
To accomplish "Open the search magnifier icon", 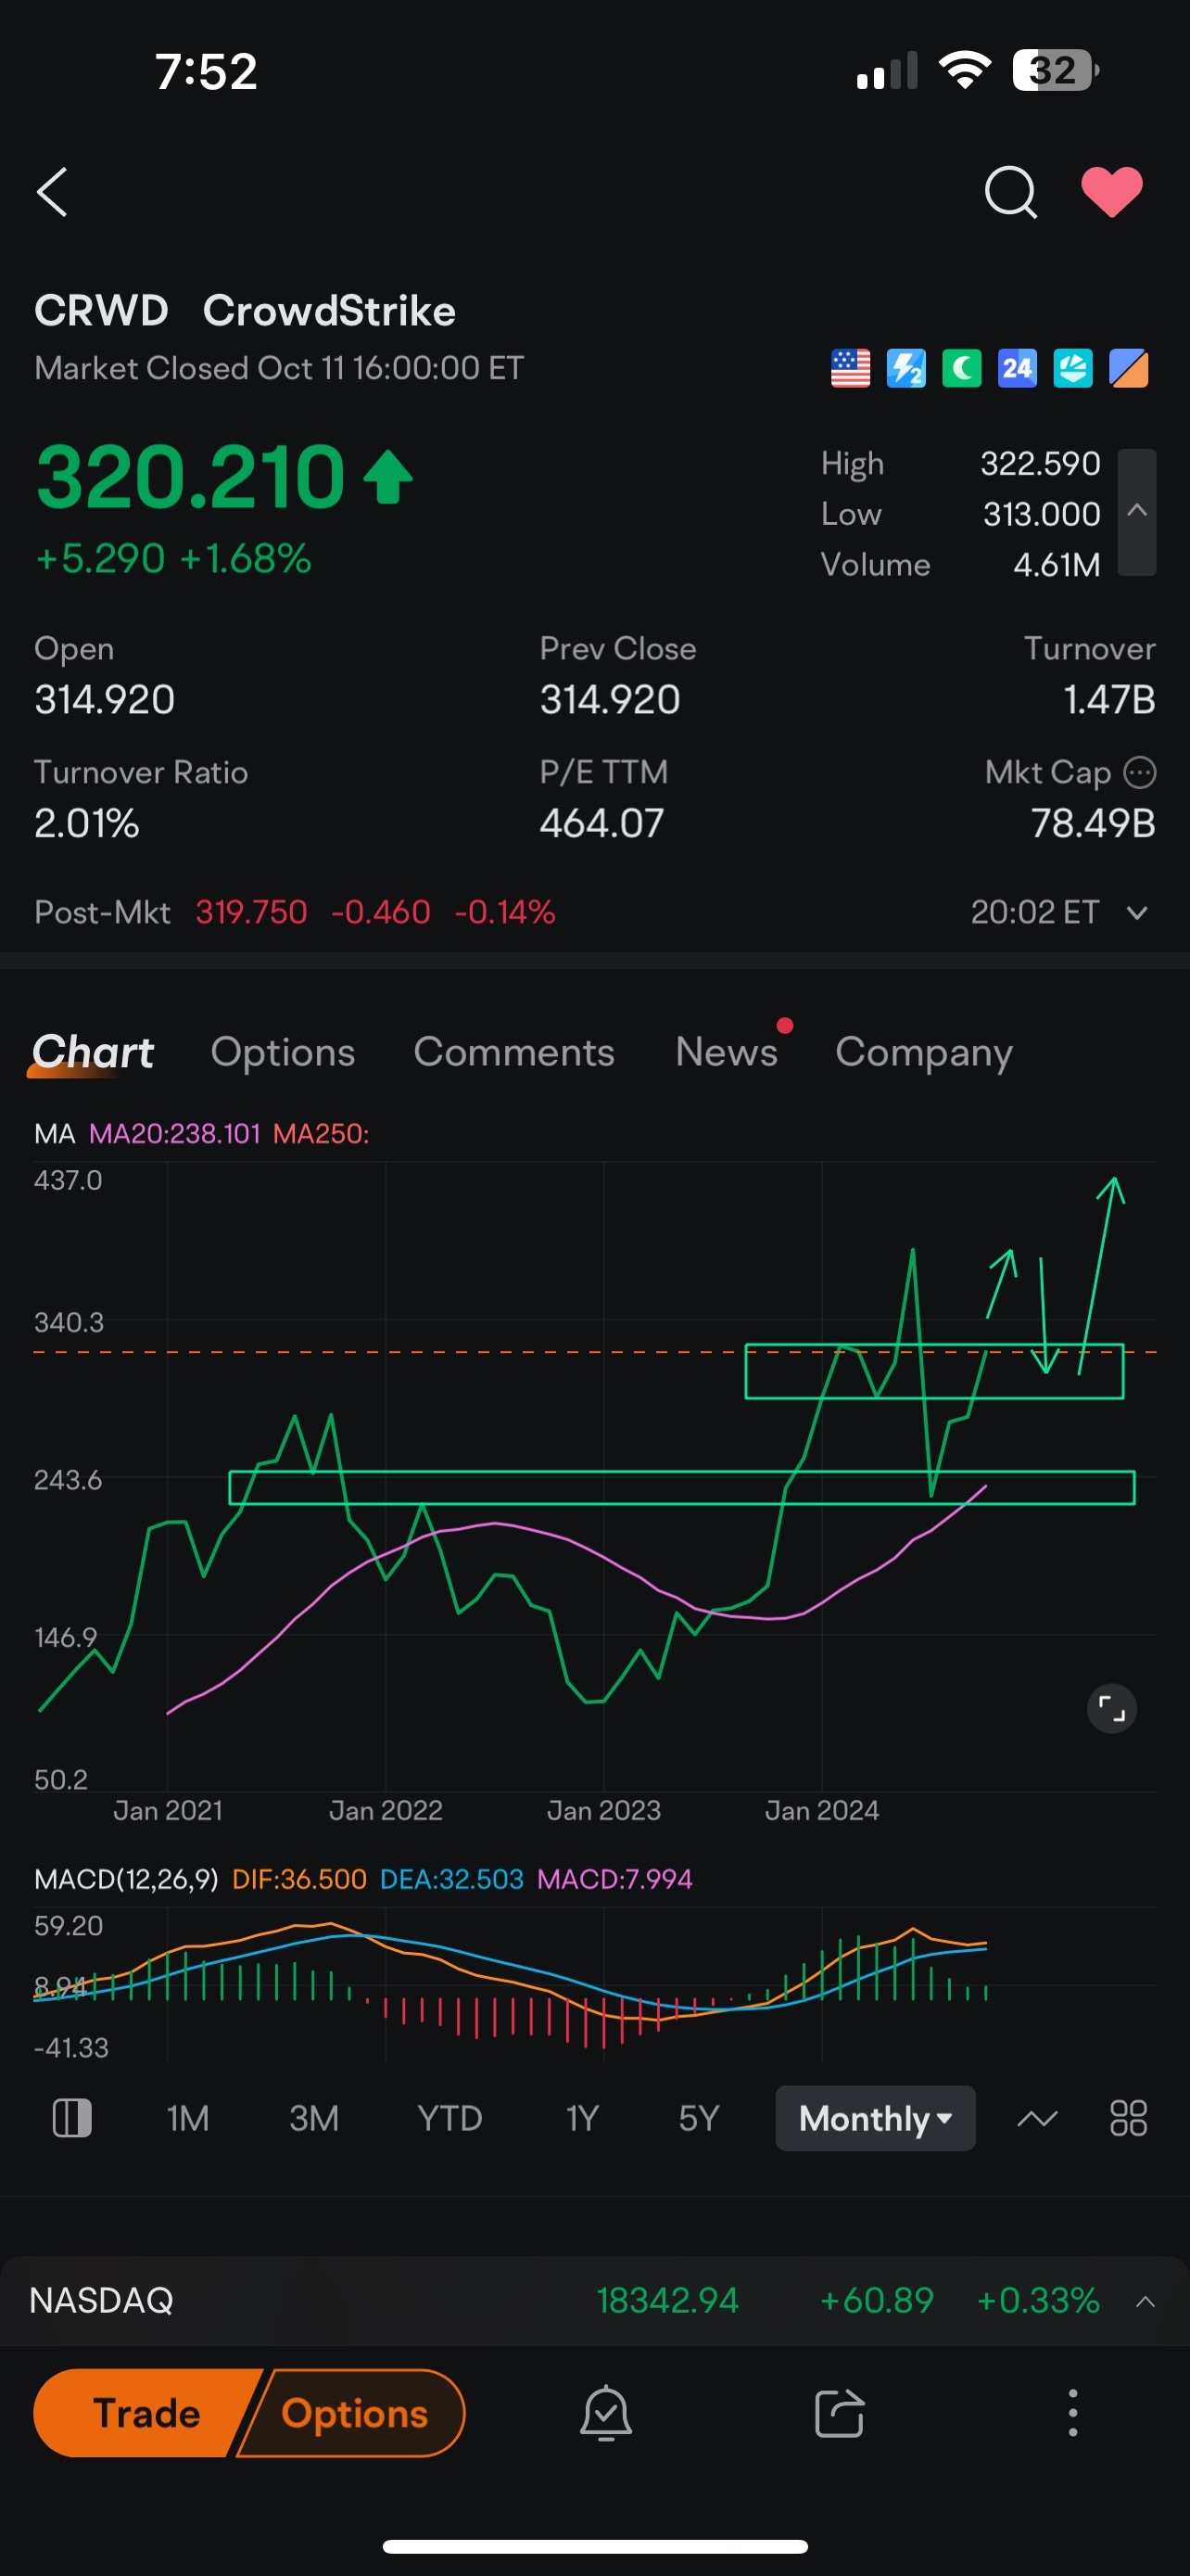I will point(1010,192).
